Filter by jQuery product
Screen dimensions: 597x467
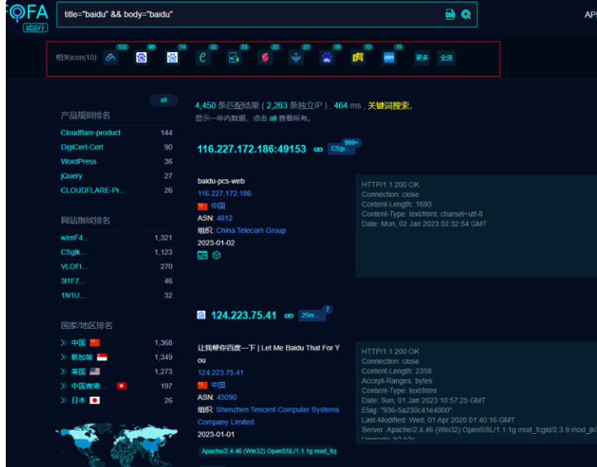point(71,176)
